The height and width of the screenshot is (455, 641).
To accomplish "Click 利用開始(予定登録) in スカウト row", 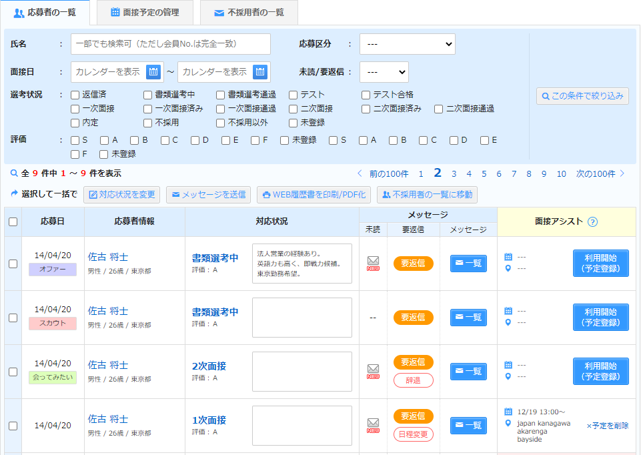I will [x=600, y=318].
